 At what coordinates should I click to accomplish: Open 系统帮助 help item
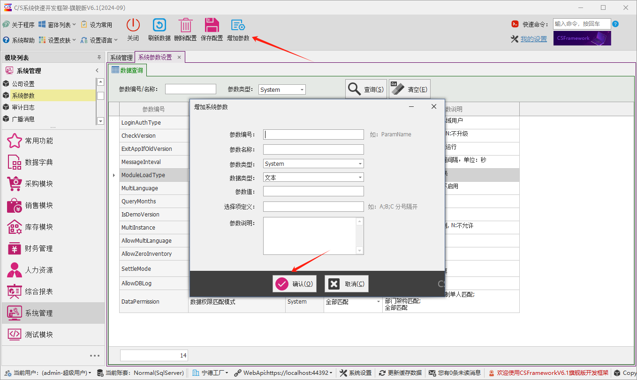[19, 40]
